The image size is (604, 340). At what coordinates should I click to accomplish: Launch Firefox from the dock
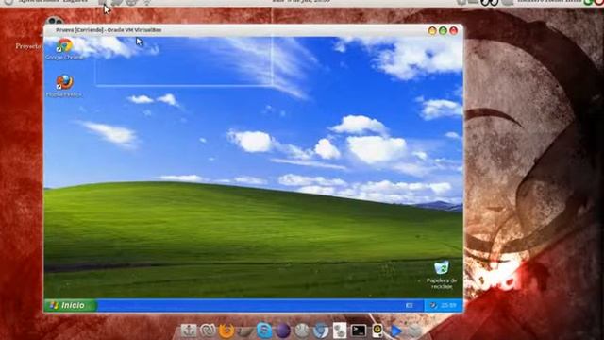[226, 331]
